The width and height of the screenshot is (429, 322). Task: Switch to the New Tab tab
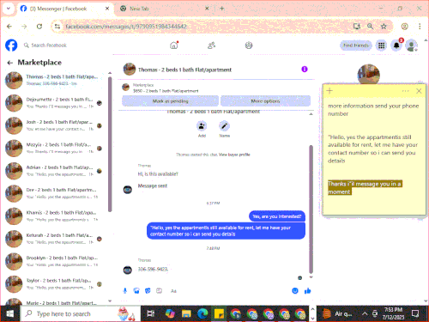pyautogui.click(x=164, y=9)
